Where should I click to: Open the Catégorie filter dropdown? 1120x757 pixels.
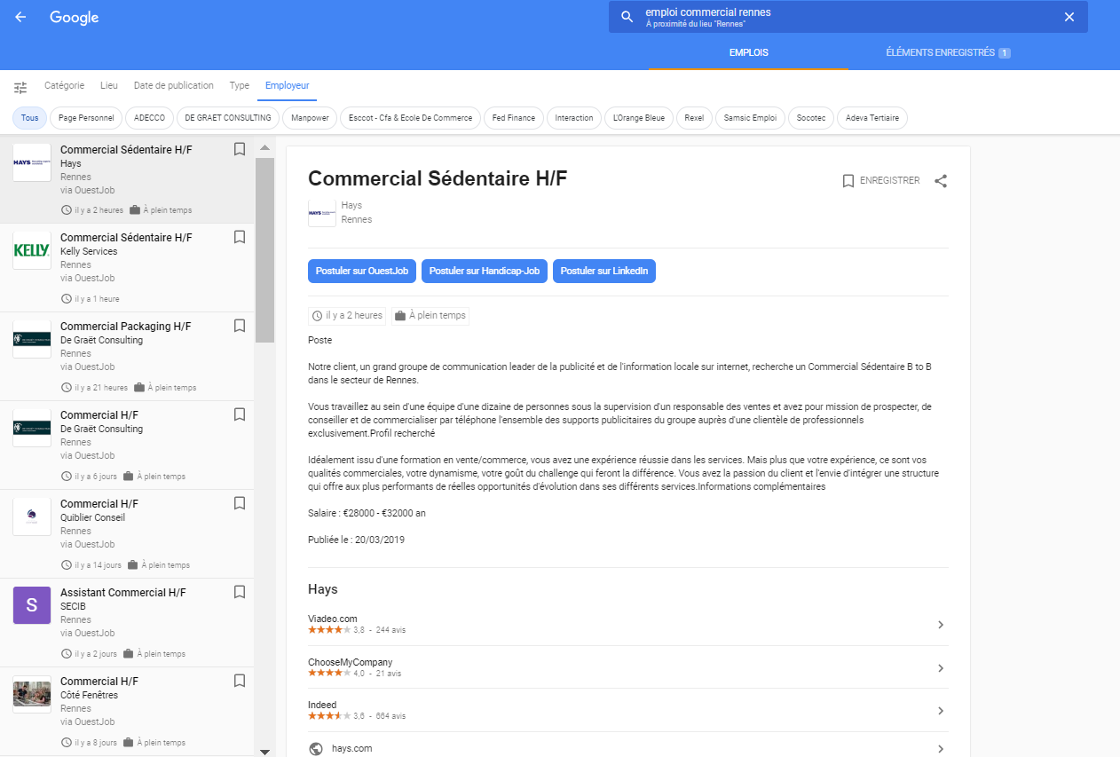64,85
